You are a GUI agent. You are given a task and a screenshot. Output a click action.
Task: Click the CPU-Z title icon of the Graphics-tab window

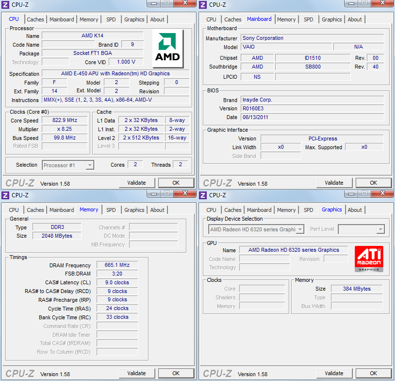(x=203, y=195)
